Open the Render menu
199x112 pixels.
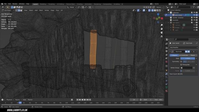pyautogui.click(x=15, y=4)
